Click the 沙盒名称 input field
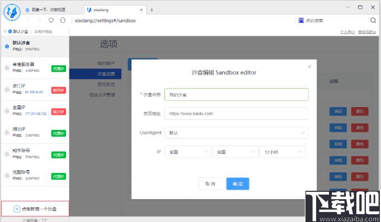Screen dimensions: 381x222 pos(237,94)
